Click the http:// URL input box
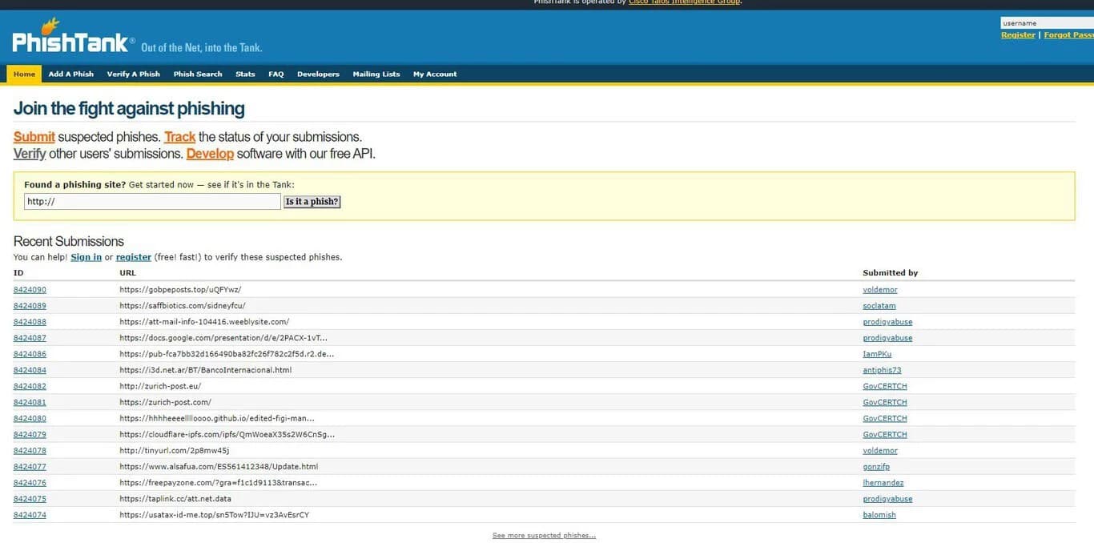This screenshot has width=1094, height=543. (x=152, y=202)
